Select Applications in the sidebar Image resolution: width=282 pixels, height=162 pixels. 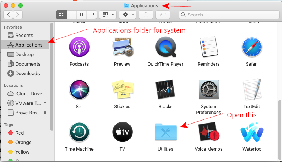[25, 45]
